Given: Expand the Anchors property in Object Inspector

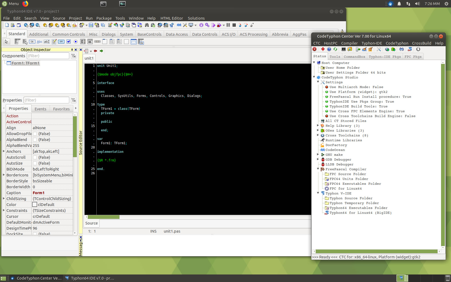Looking at the screenshot, I should 4,151.
